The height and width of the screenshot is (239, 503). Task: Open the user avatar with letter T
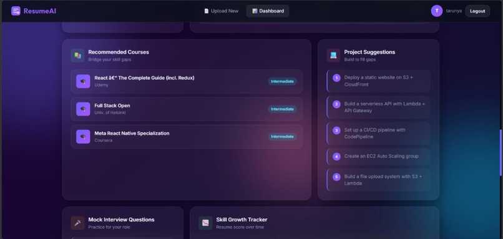(437, 11)
